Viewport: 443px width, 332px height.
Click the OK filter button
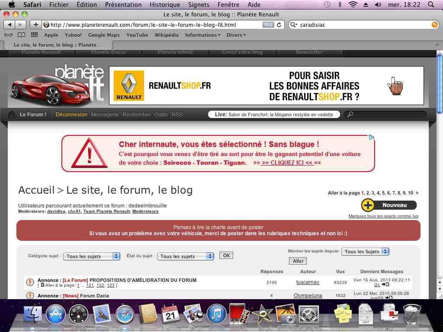tap(226, 255)
